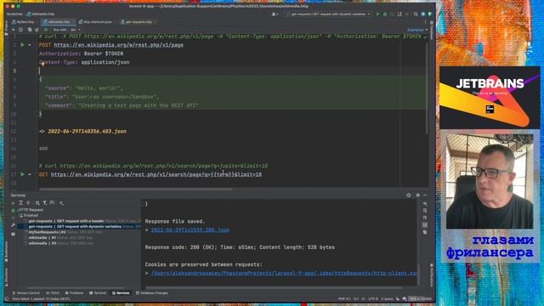Click the Services rerun play icon
Screen dimensions: 544x306
(14, 203)
